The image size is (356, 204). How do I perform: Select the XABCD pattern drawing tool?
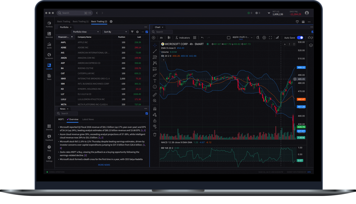click(155, 63)
